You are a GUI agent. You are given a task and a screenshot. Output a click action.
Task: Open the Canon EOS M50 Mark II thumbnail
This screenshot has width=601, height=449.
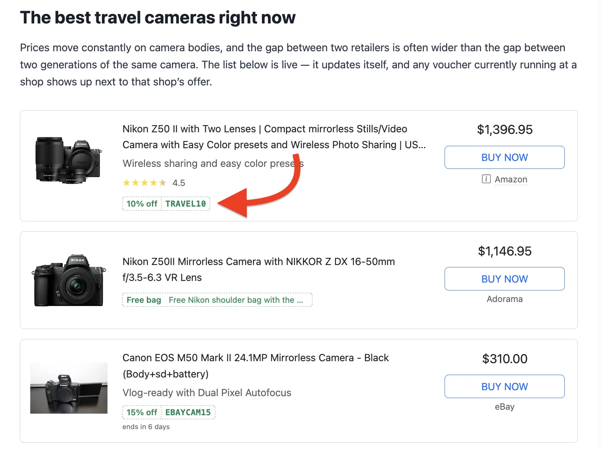click(69, 388)
